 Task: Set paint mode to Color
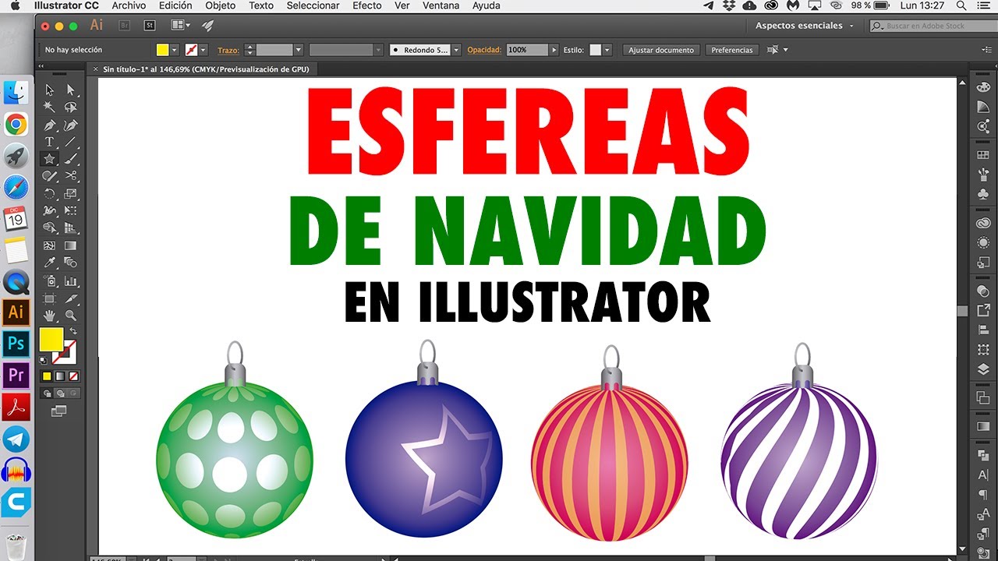pos(47,376)
